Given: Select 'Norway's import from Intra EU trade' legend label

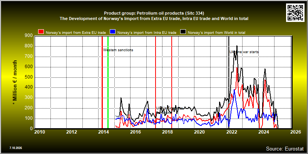Looking at the screenshot, I should pos(147,33).
